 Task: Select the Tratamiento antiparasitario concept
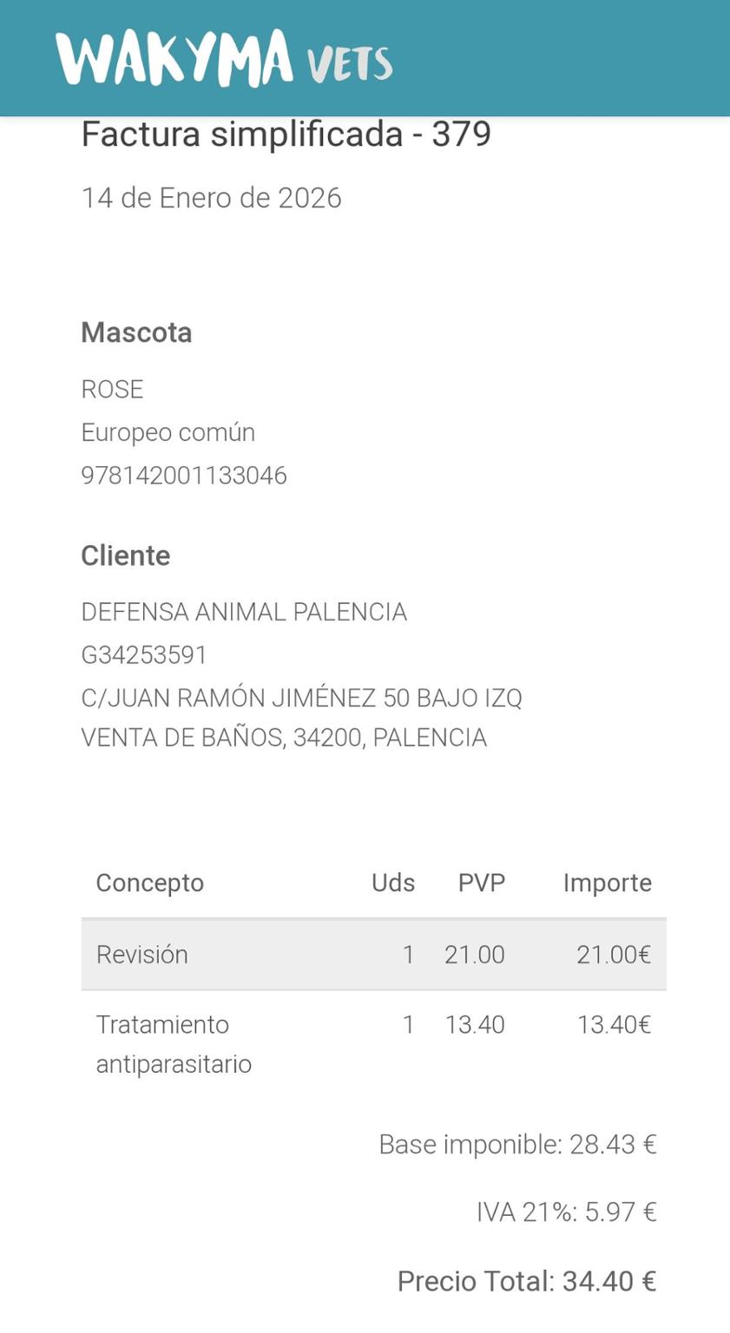tap(174, 1044)
